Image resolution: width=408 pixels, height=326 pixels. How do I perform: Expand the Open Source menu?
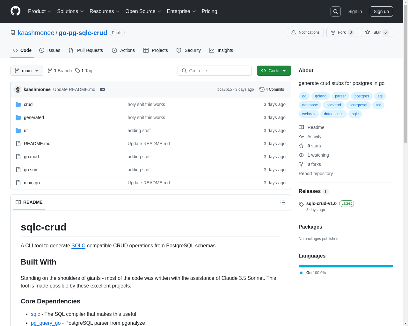[x=143, y=11]
